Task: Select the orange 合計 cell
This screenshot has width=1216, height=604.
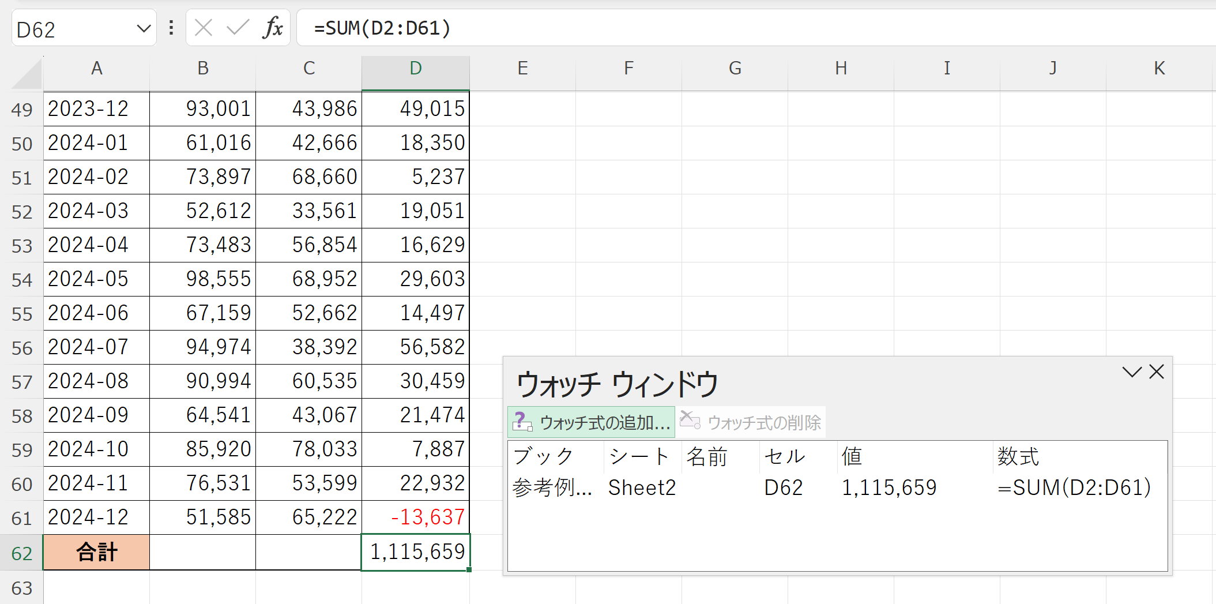Action: (x=96, y=552)
